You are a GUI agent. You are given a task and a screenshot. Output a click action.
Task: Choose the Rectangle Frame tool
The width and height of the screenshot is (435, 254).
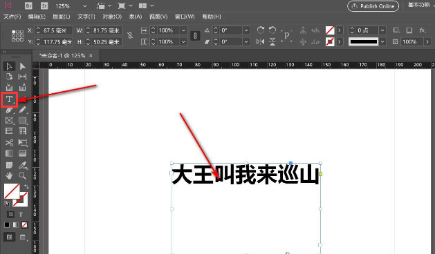coord(9,121)
